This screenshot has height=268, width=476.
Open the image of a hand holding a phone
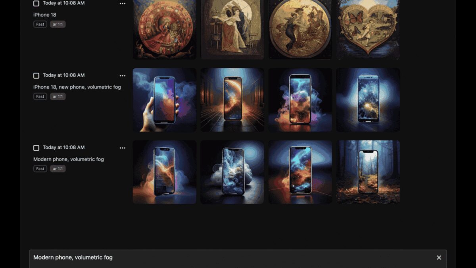point(164,100)
